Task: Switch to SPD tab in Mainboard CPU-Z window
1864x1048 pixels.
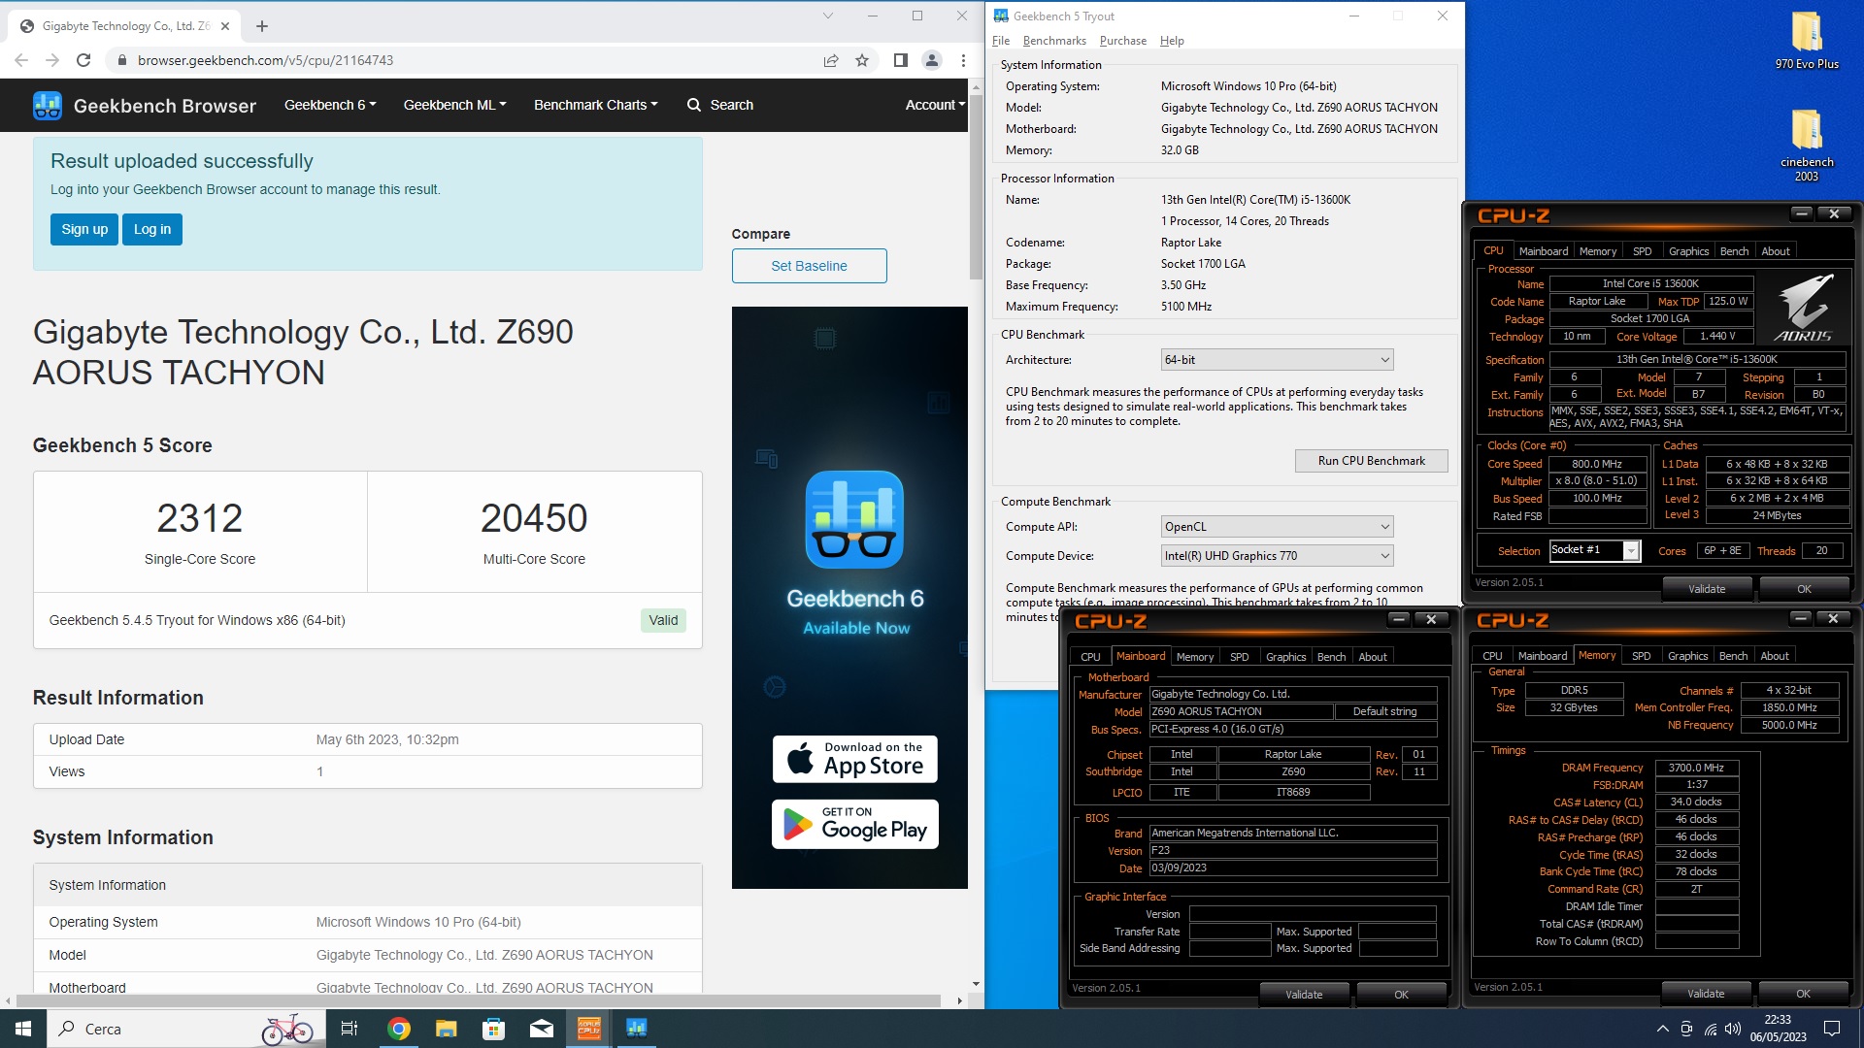Action: [1239, 657]
